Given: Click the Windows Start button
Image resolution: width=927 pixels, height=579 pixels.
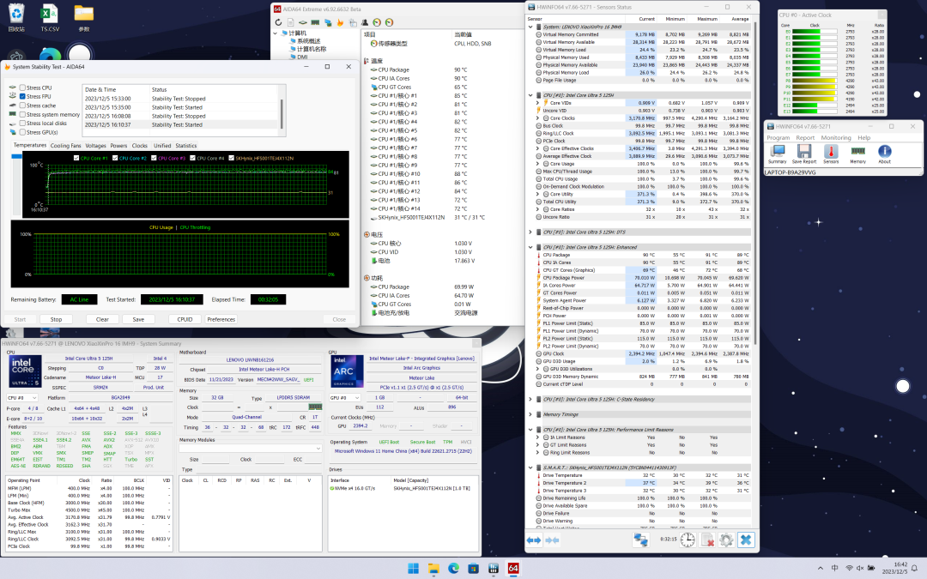Looking at the screenshot, I should 413,569.
